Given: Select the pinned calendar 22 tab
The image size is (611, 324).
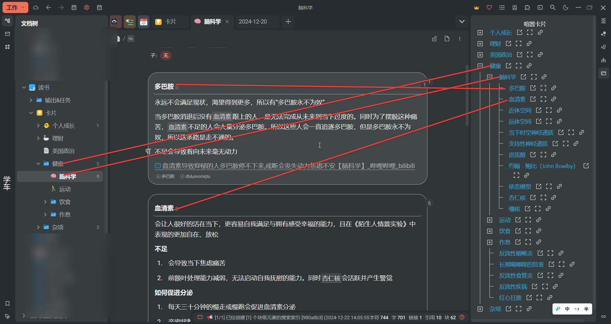Looking at the screenshot, I should (144, 22).
